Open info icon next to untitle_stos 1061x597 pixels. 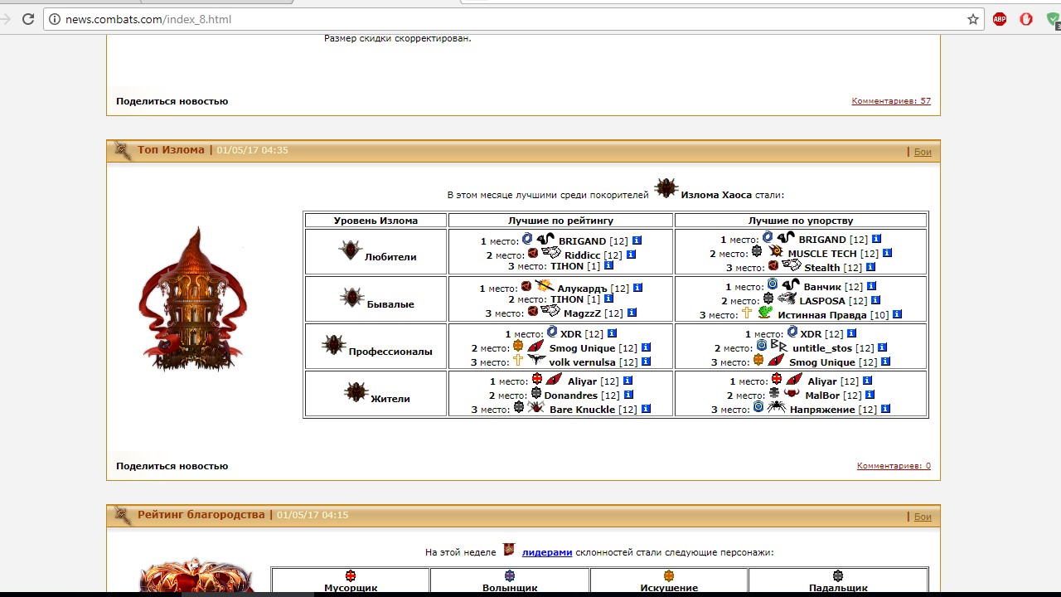tap(882, 347)
